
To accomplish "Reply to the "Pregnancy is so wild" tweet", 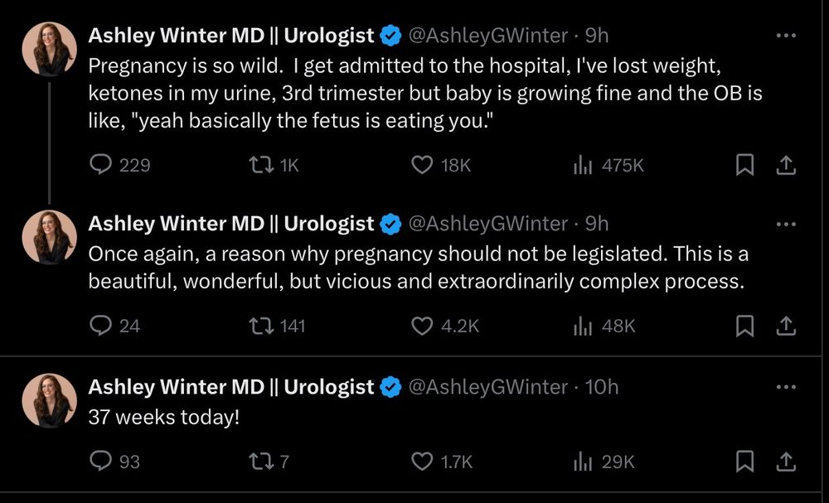I will coord(100,166).
